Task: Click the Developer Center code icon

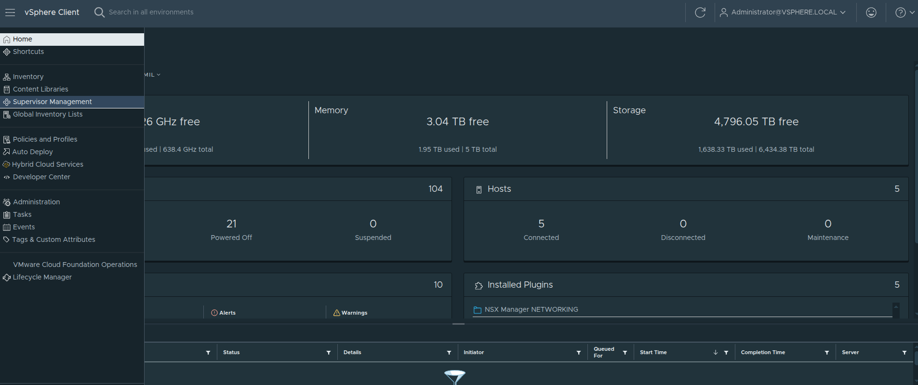Action: point(7,177)
